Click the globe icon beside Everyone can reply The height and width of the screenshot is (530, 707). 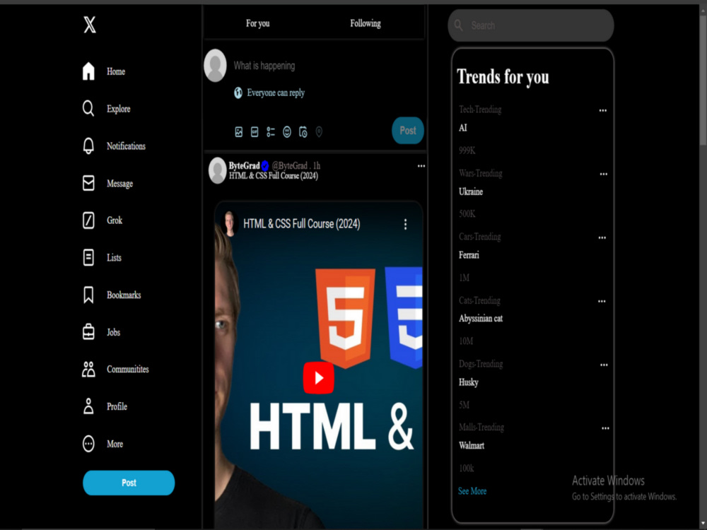point(238,93)
